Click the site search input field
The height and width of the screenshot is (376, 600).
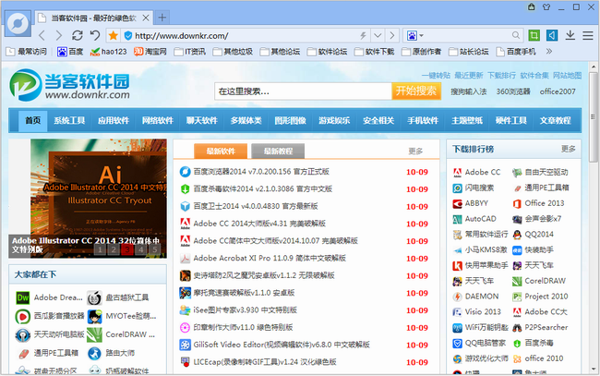(302, 91)
